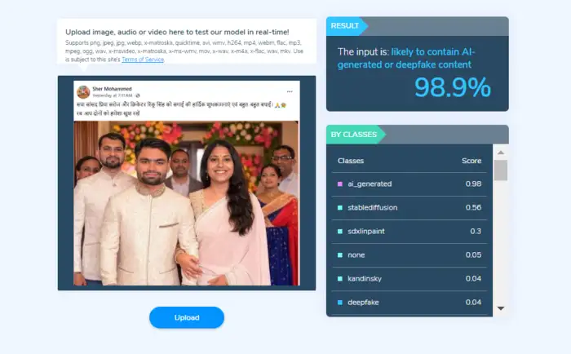Select the stablediffusion class row
The width and height of the screenshot is (571, 354).
409,208
